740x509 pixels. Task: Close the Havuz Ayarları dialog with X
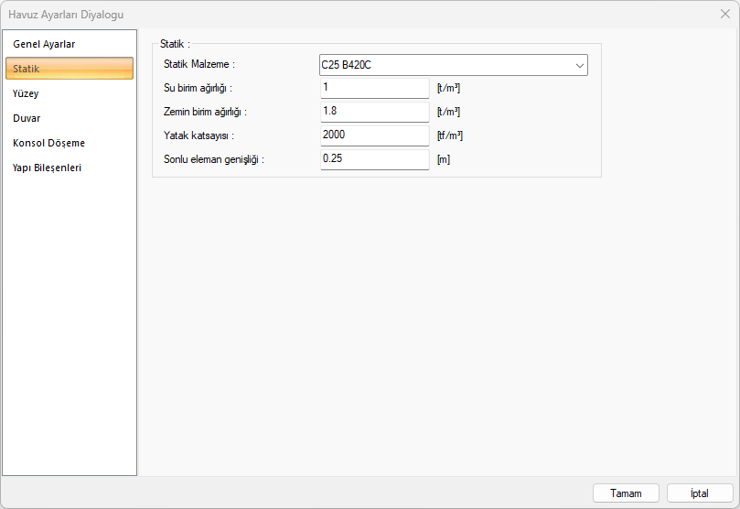point(724,14)
